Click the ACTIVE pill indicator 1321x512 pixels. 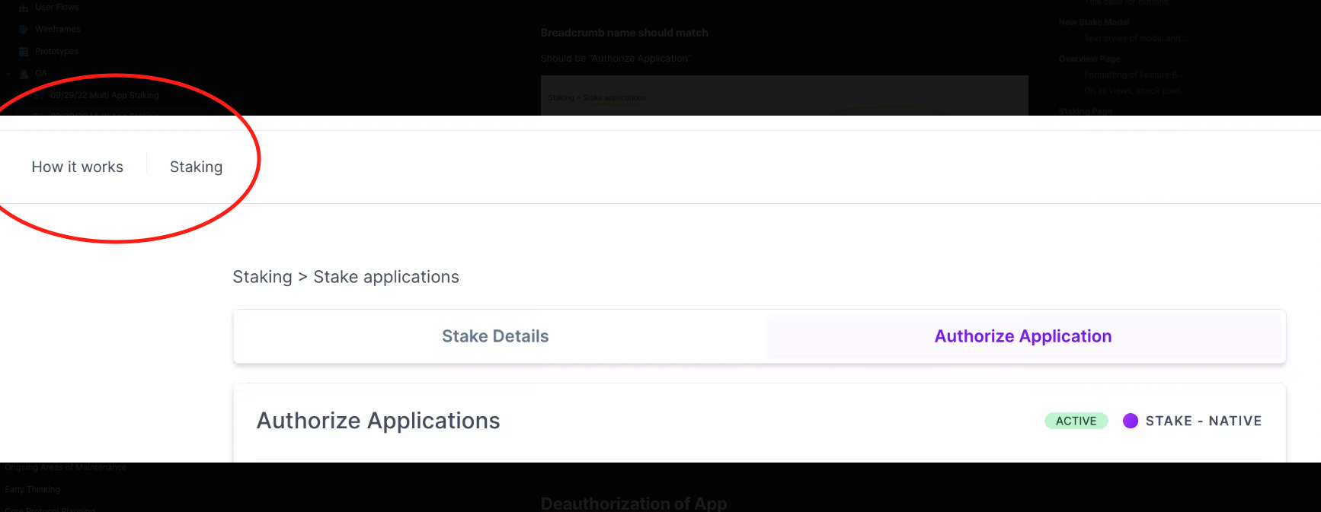click(1076, 421)
